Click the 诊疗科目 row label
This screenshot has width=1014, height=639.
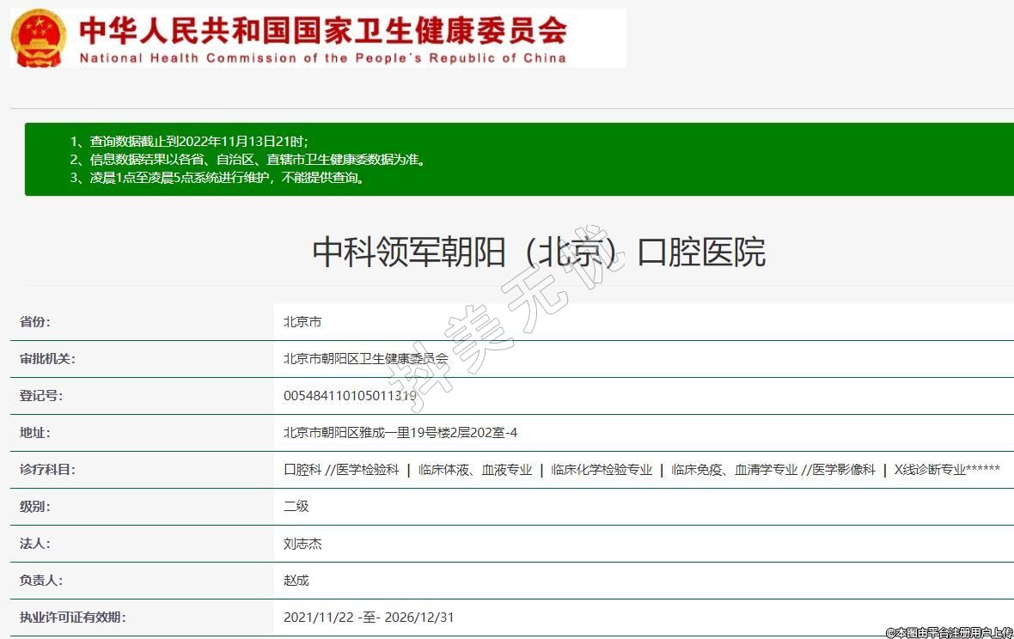47,470
